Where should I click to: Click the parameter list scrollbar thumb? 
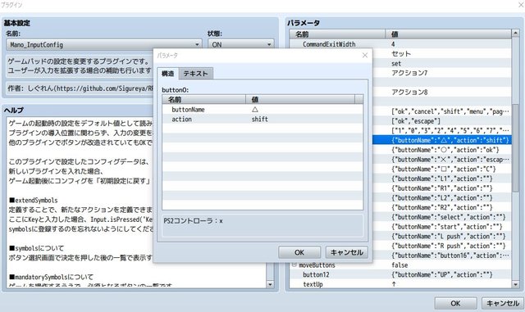tap(516, 147)
